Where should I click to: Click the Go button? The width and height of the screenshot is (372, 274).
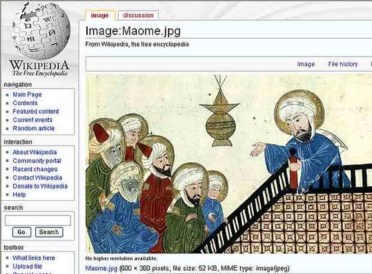[x=21, y=232]
